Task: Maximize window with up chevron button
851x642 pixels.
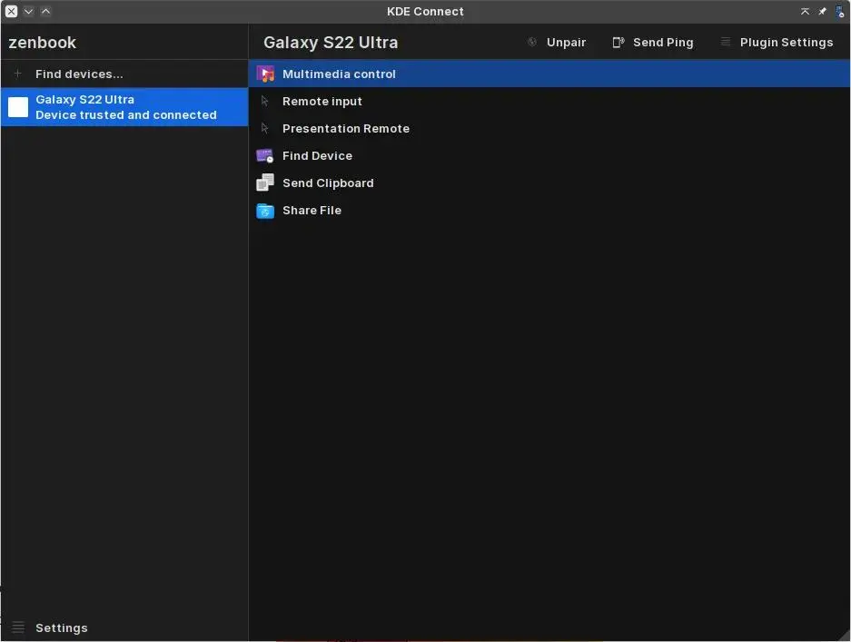Action: pos(46,11)
